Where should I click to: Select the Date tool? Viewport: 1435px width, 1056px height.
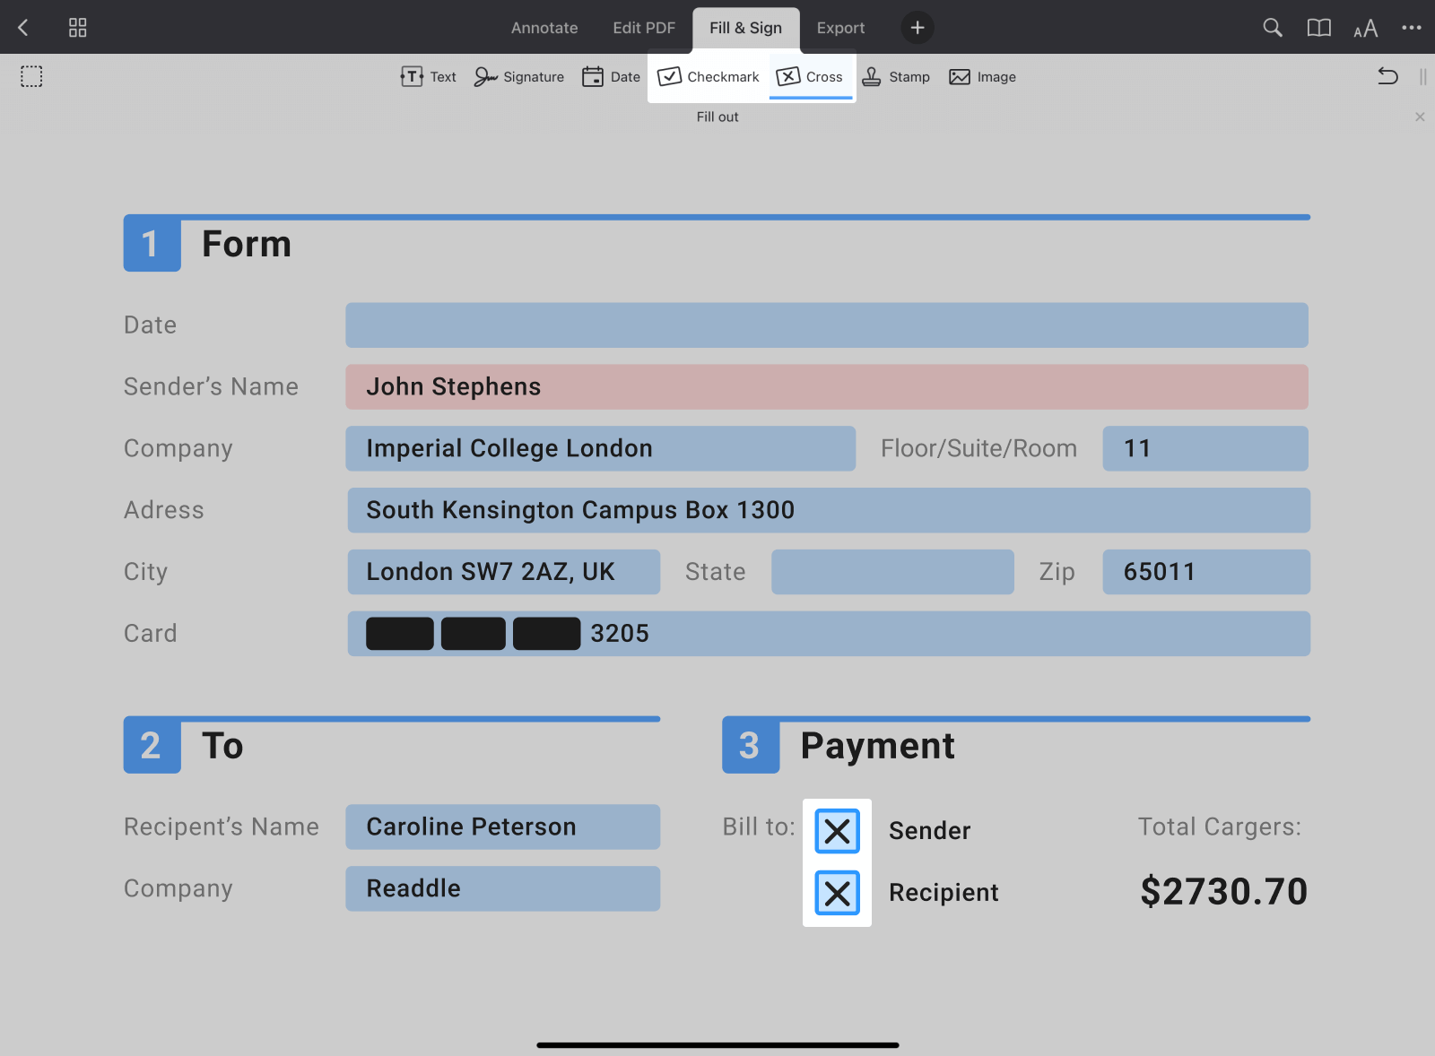pos(611,76)
